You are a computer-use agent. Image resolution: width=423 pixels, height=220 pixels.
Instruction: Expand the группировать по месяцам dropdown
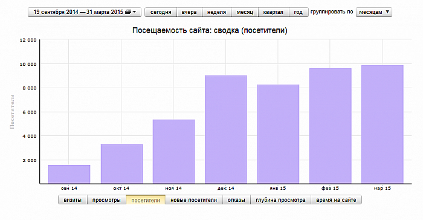coord(374,12)
